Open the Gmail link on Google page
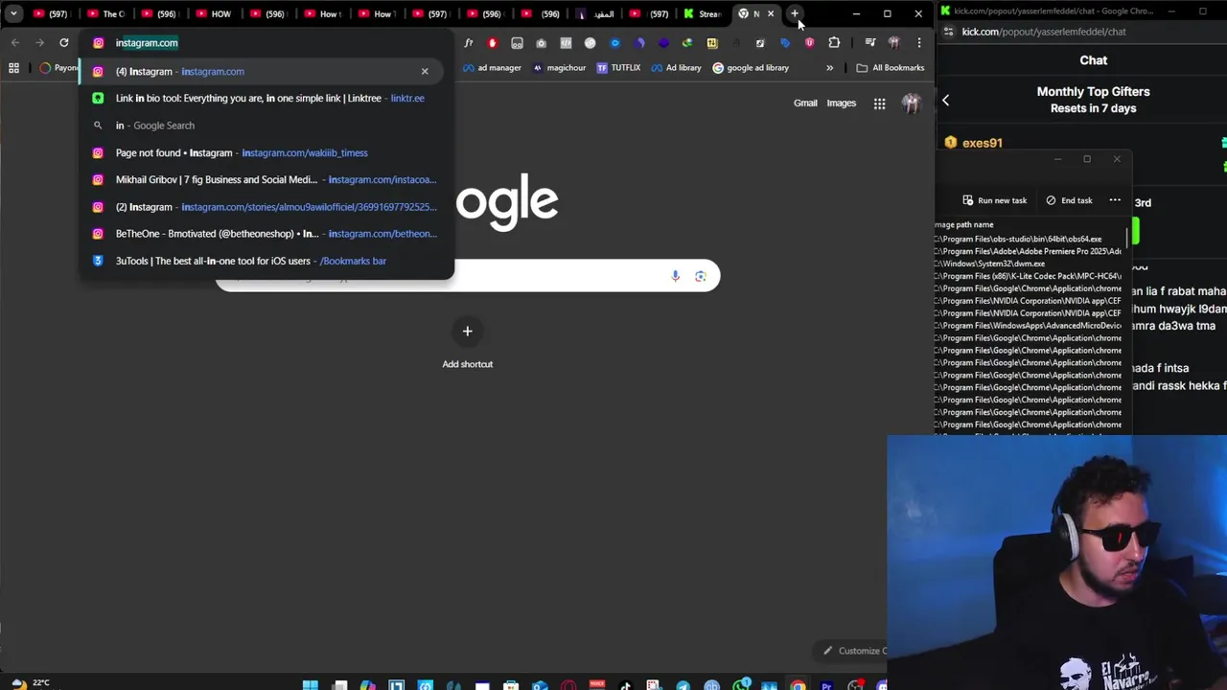This screenshot has width=1227, height=690. coord(805,103)
